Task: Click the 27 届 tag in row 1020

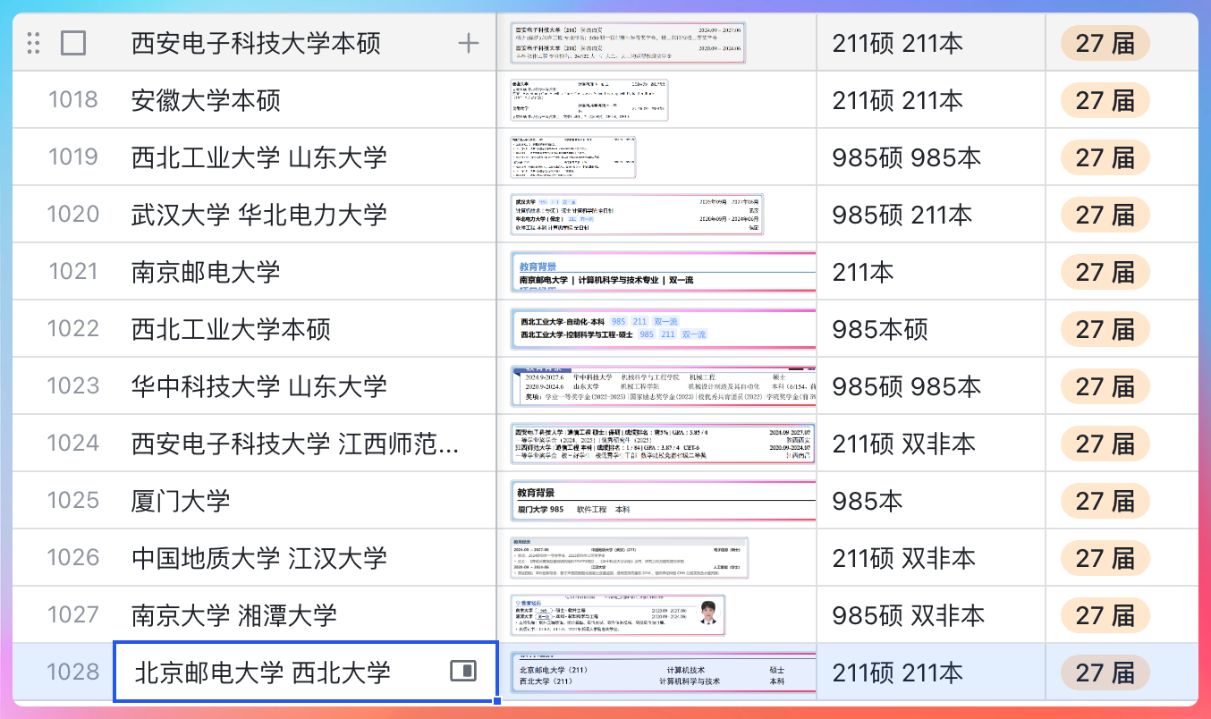Action: (x=1105, y=215)
